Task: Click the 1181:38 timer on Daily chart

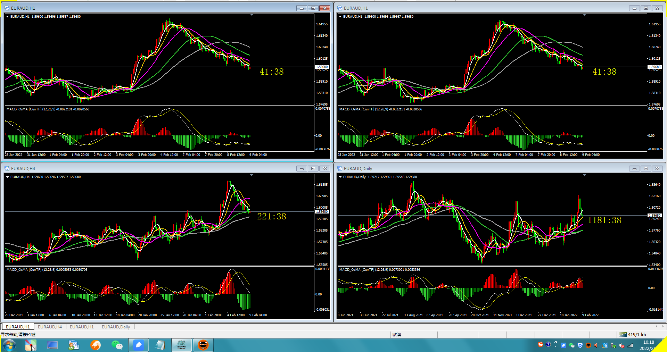Action: click(604, 220)
